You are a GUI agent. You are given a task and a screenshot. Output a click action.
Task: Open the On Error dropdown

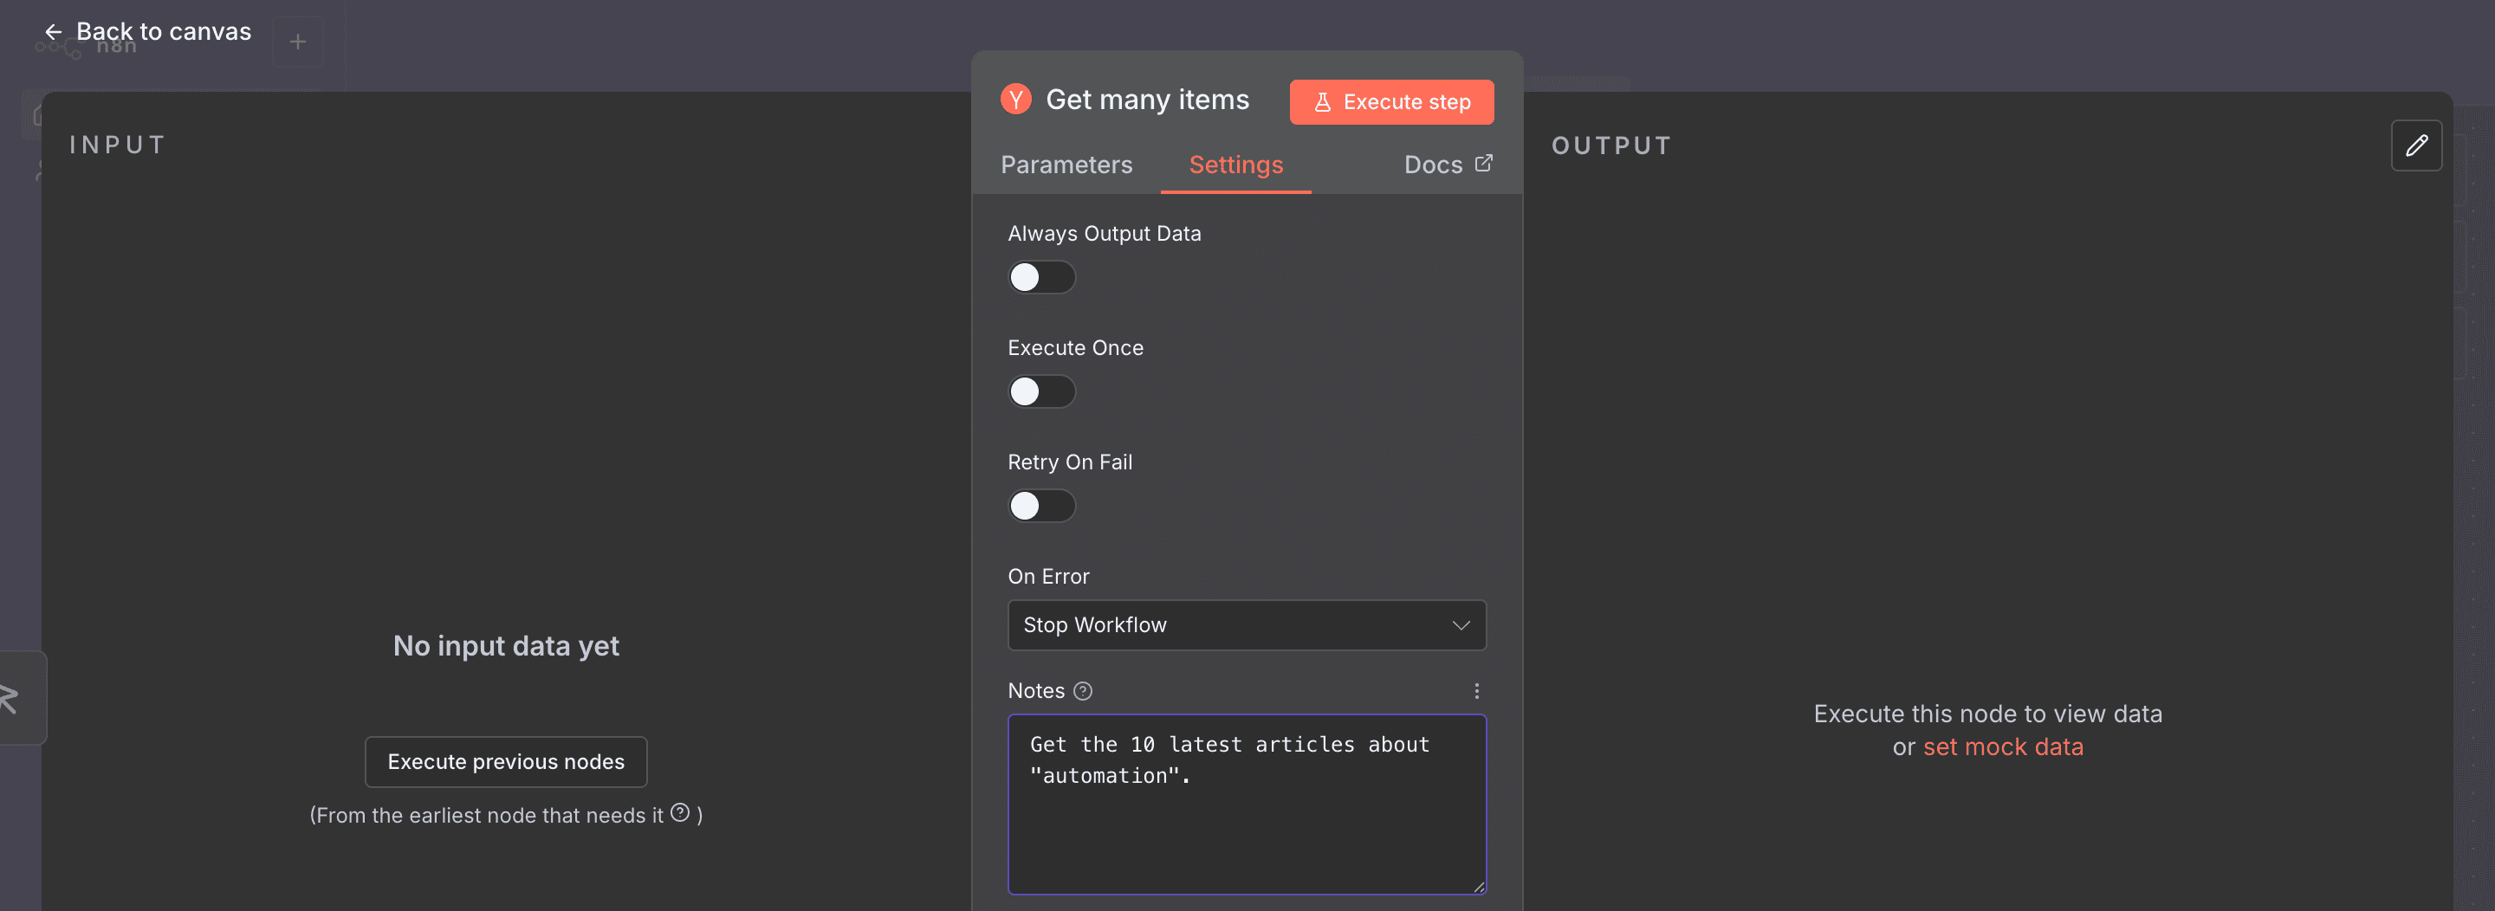click(x=1247, y=624)
